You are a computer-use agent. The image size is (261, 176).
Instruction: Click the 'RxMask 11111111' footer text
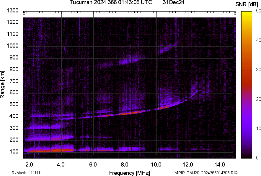27,173
